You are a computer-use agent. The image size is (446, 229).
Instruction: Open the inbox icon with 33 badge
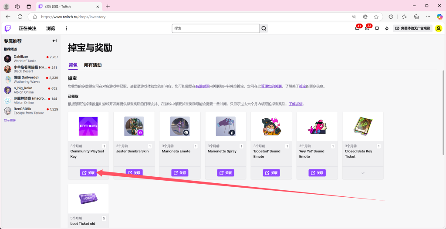click(367, 28)
